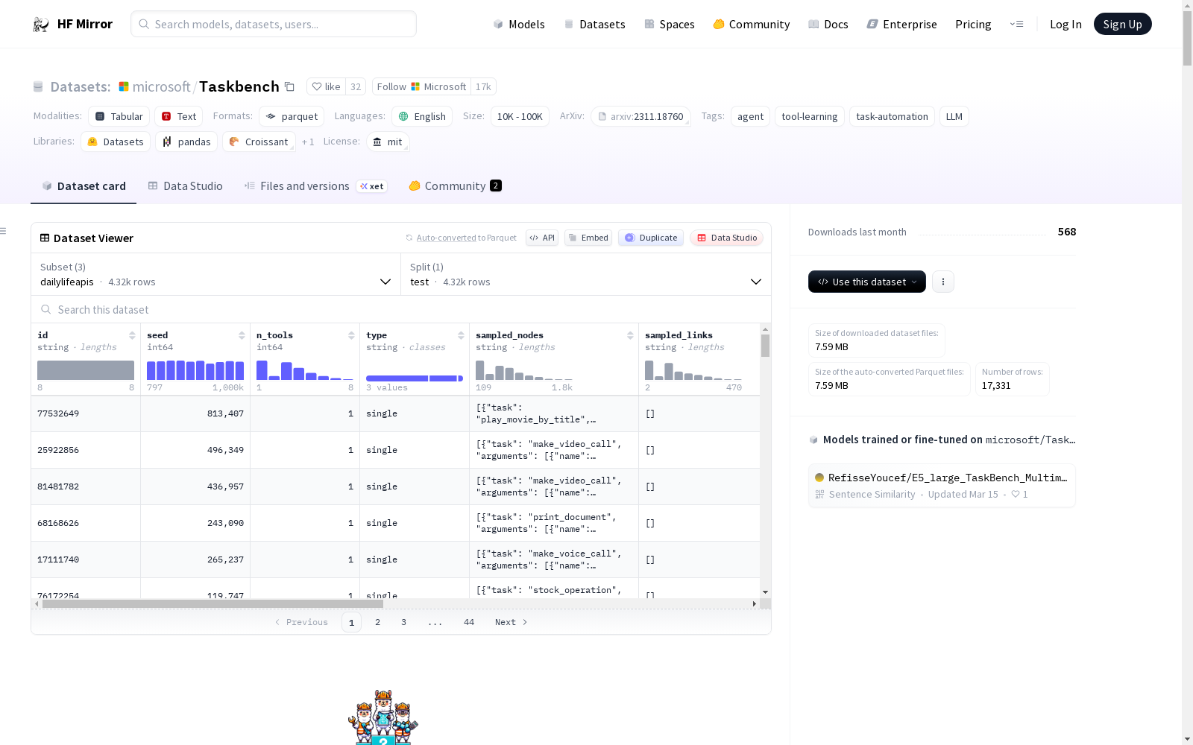Open the Datasets navigation item
This screenshot has width=1193, height=745.
tap(594, 24)
